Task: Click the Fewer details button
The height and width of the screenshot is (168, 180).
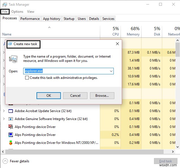Action: [16, 161]
